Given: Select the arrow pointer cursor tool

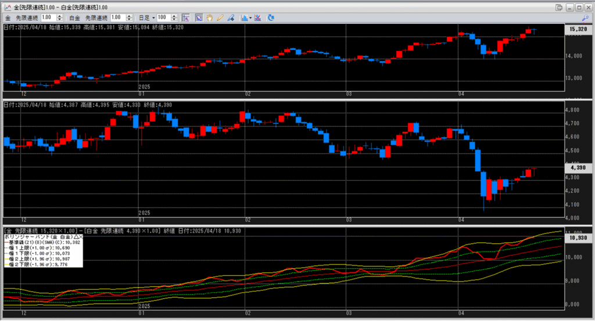Looking at the screenshot, I should pos(199,18).
